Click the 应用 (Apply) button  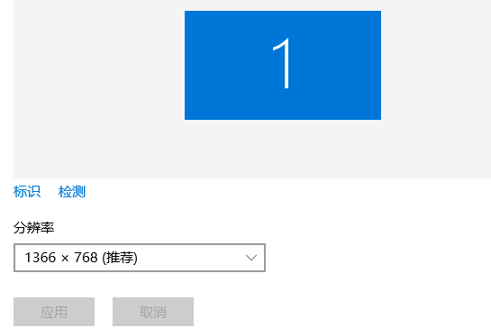pos(54,312)
